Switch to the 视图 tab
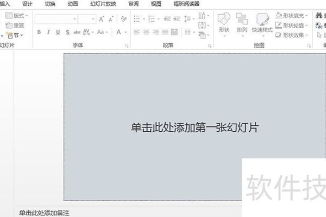Screen dimensions: 326x217 156,4
